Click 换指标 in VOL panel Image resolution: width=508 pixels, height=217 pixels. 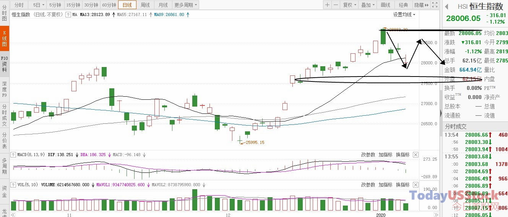tap(403, 185)
